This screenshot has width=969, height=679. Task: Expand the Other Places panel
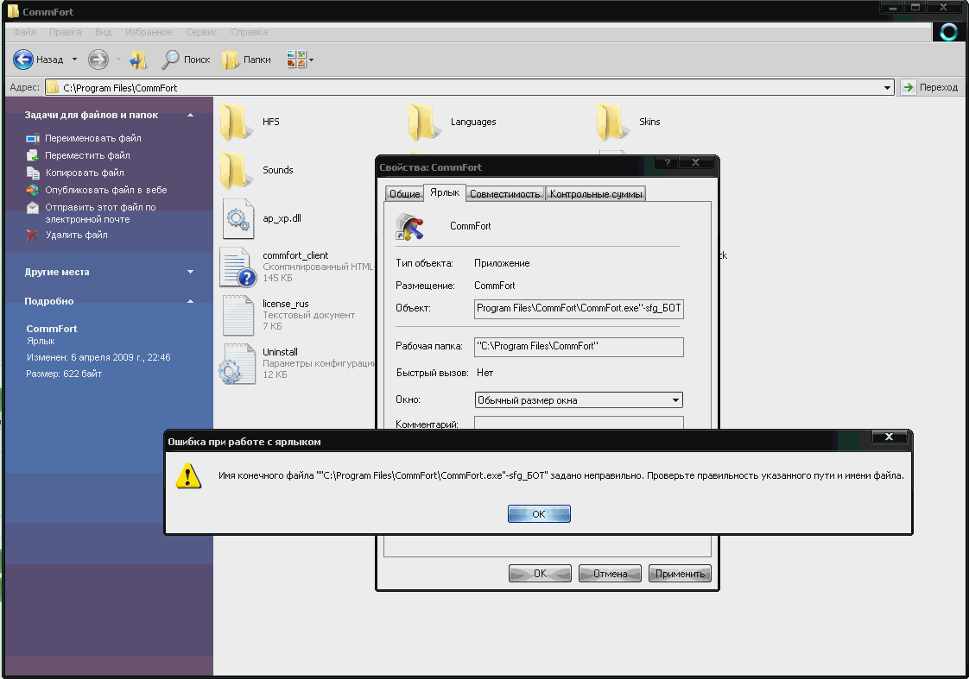point(190,272)
